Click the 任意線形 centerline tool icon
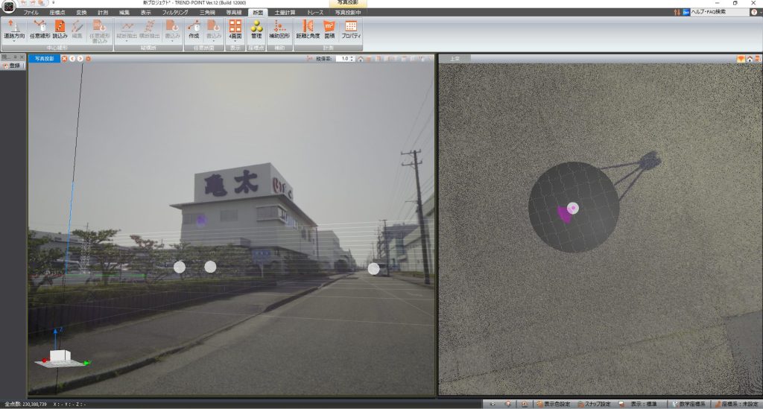 click(39, 27)
